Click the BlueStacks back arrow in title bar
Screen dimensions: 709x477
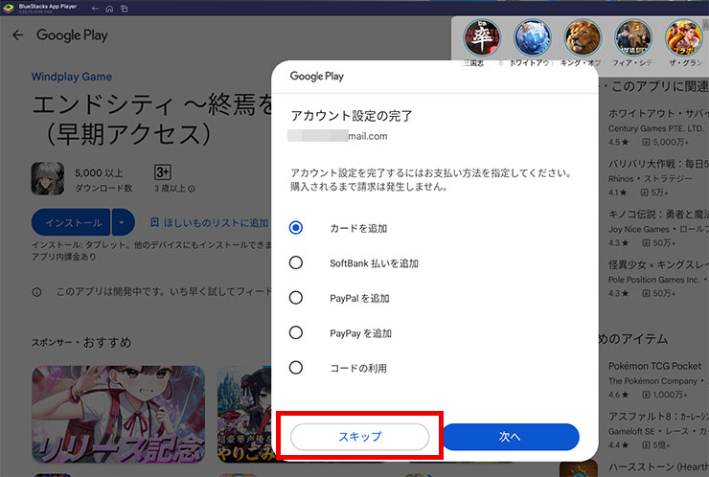pos(95,9)
